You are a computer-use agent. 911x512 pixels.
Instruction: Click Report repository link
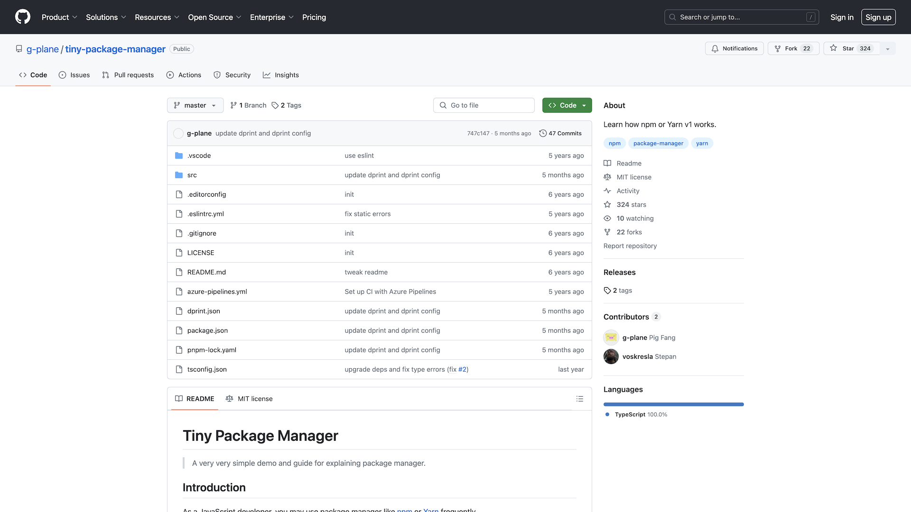pos(630,246)
